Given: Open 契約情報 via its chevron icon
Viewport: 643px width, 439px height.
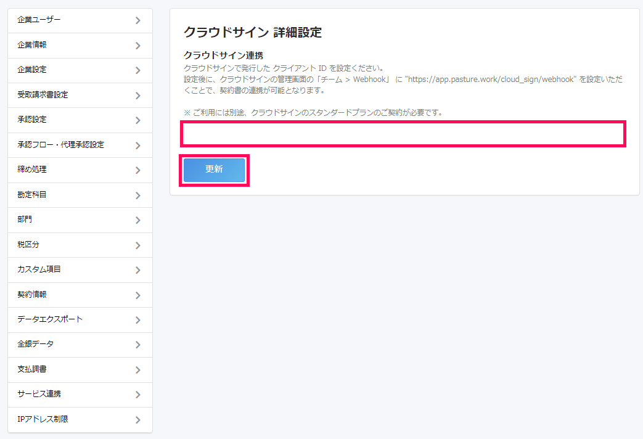Looking at the screenshot, I should coord(138,295).
